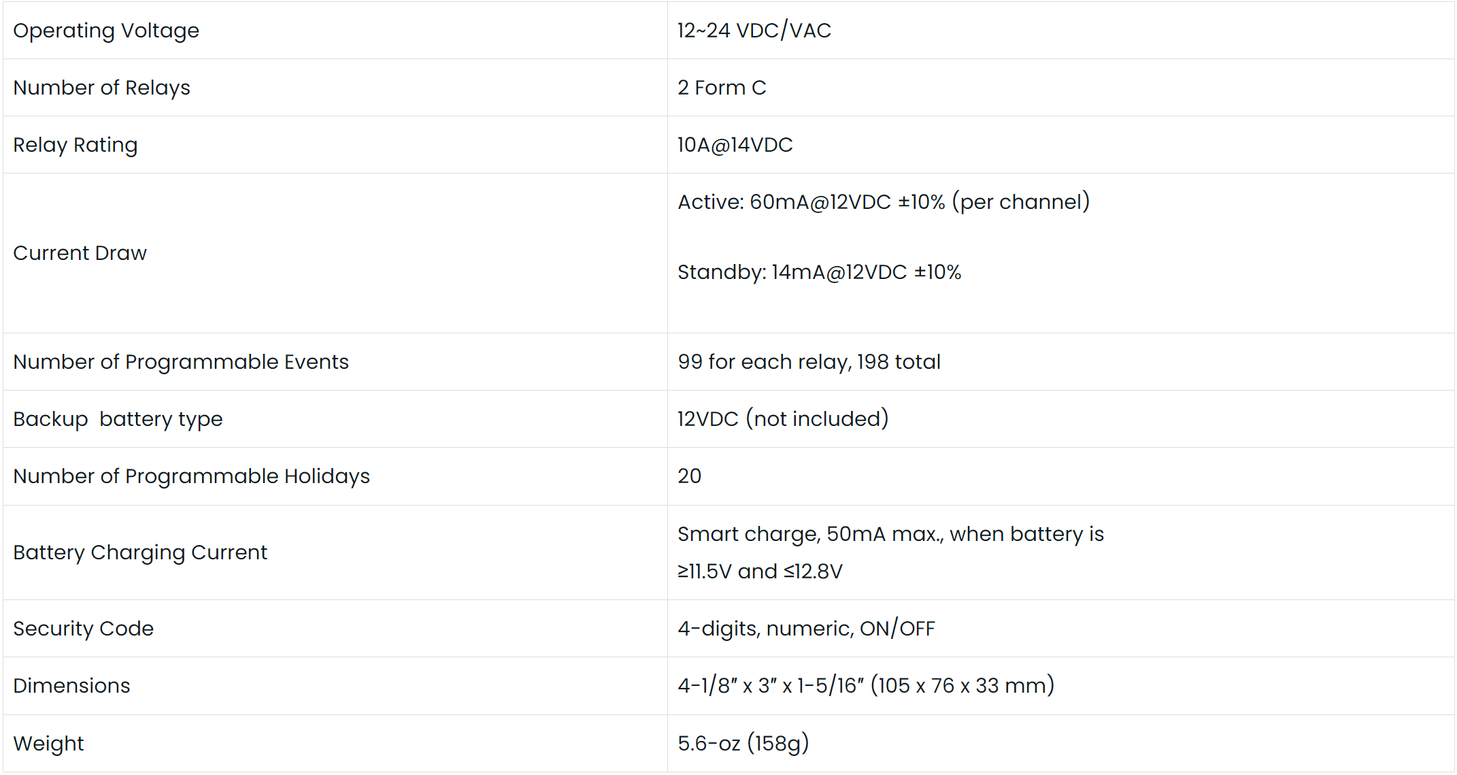The image size is (1457, 775).
Task: Select the 12VDC (not included) value
Action: 782,419
